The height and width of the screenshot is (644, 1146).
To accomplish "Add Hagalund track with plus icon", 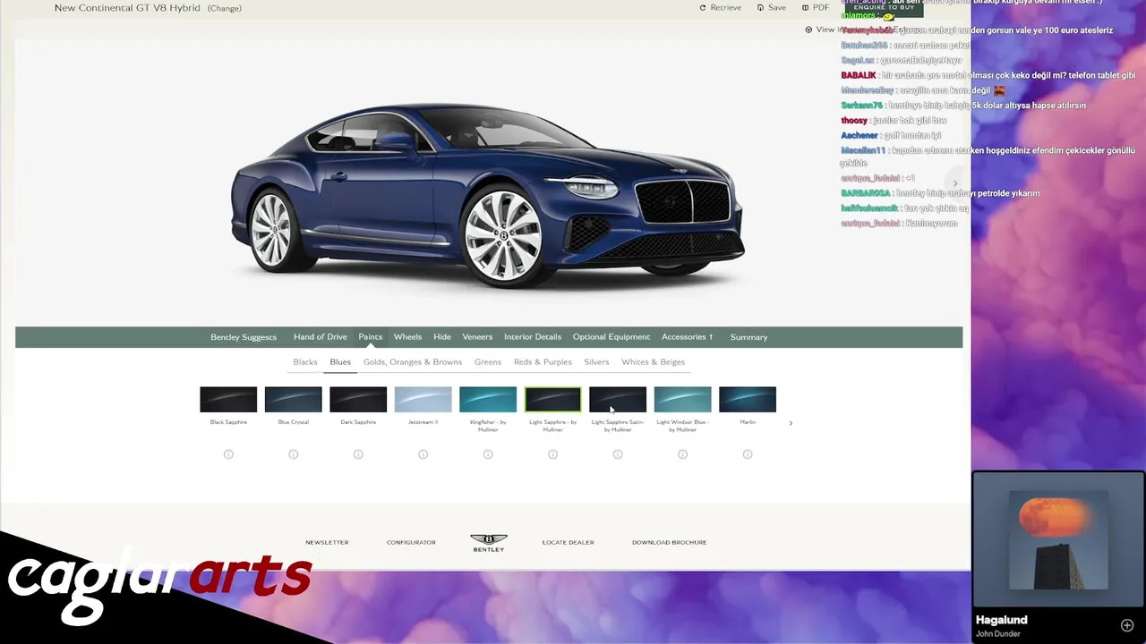I will (x=1127, y=625).
